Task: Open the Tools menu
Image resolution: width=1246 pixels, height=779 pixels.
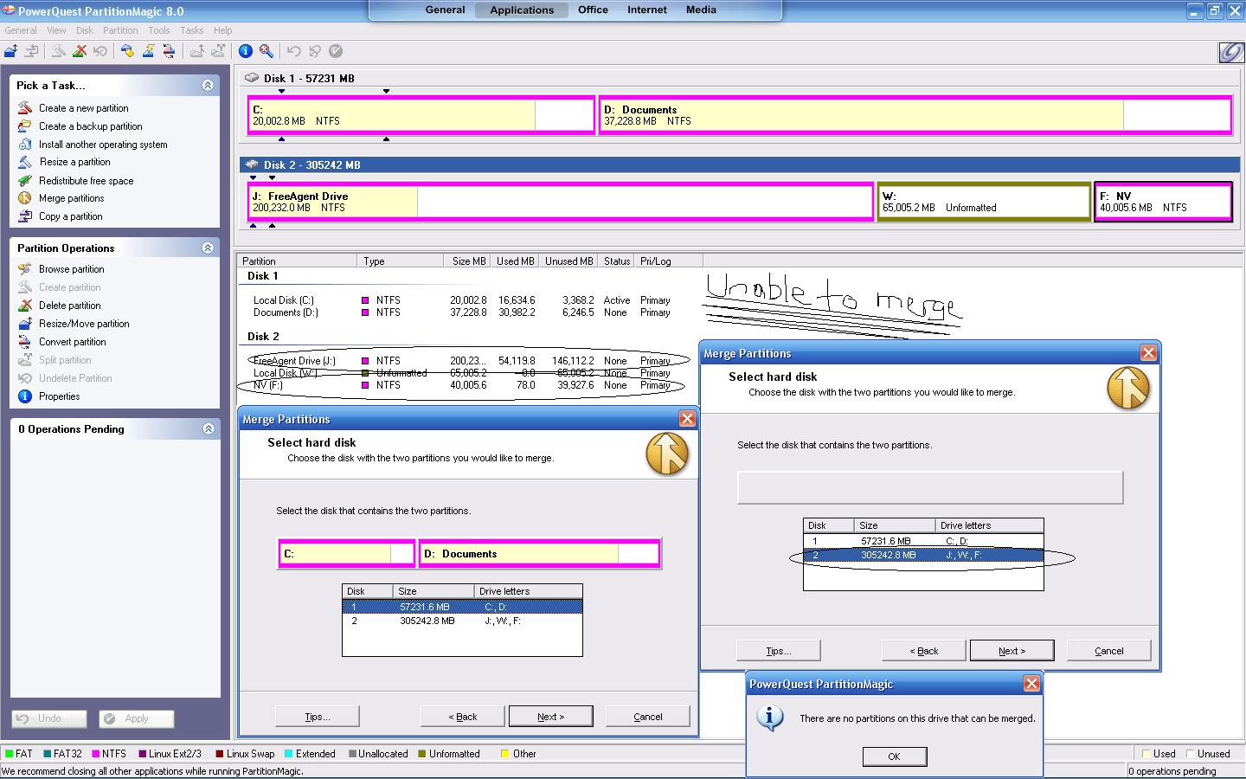Action: click(159, 30)
